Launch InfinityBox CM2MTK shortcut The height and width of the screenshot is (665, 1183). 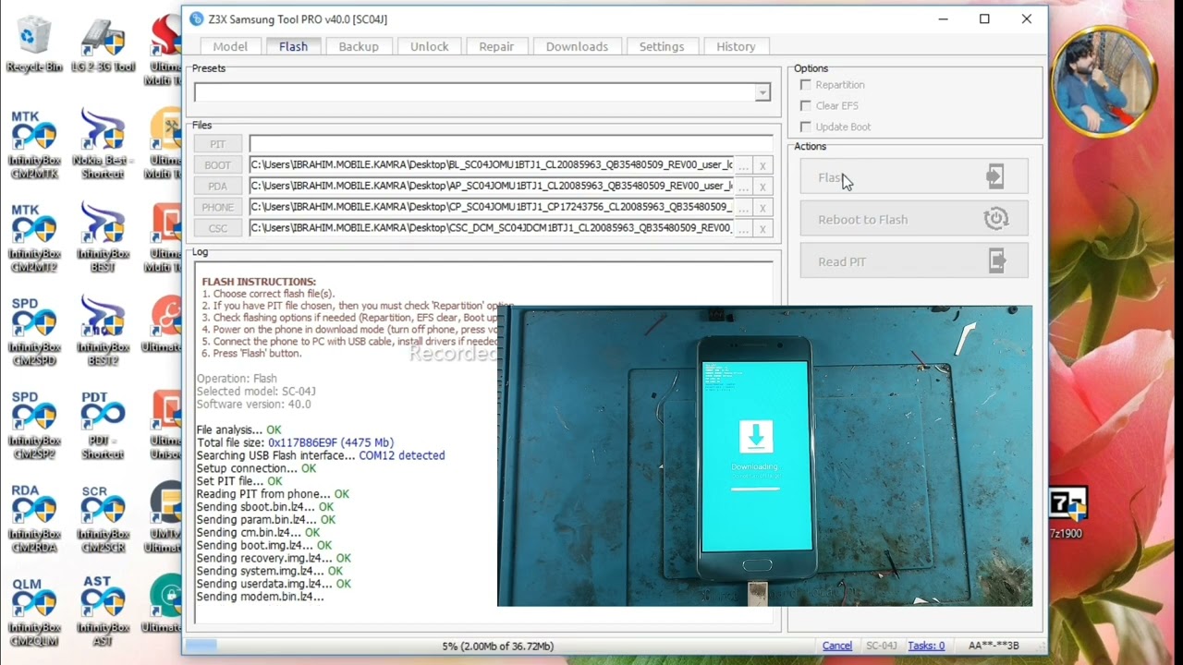[33, 144]
